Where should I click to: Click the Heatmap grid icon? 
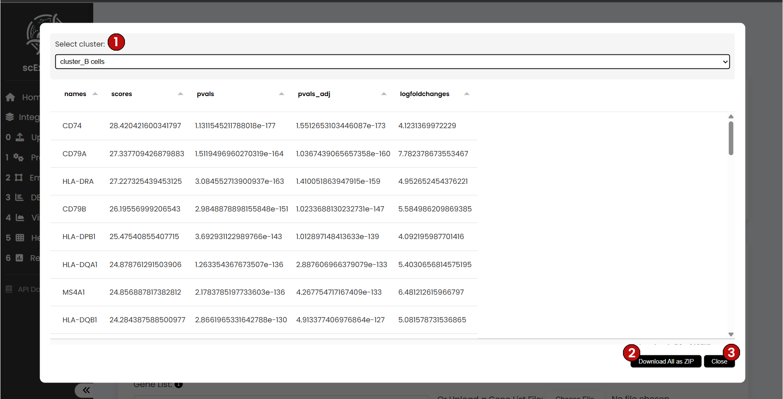point(19,238)
